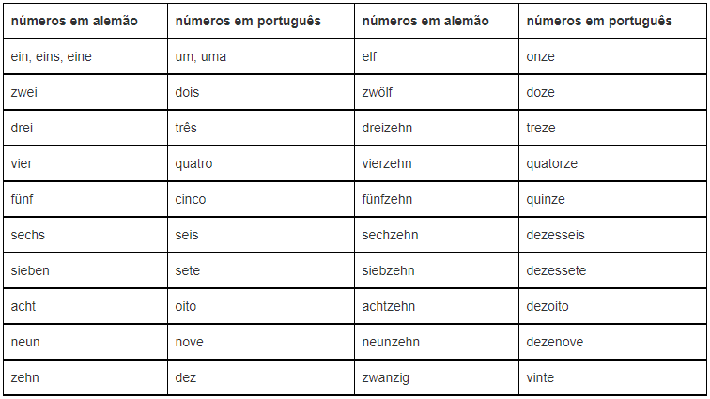710x399 pixels.
Task: Click the cell containing "dezesseis"
Action: click(x=555, y=236)
